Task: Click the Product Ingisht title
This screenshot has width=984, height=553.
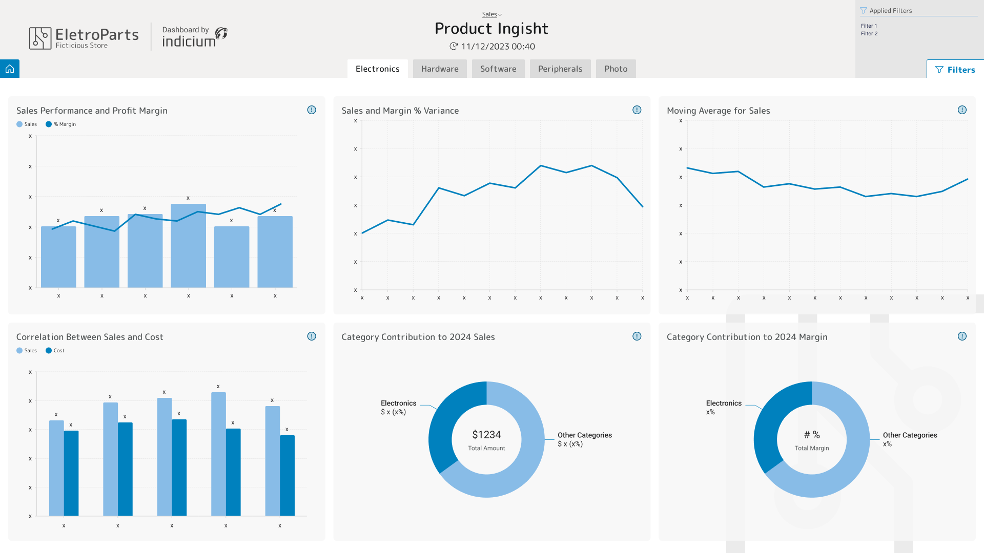Action: 491,29
